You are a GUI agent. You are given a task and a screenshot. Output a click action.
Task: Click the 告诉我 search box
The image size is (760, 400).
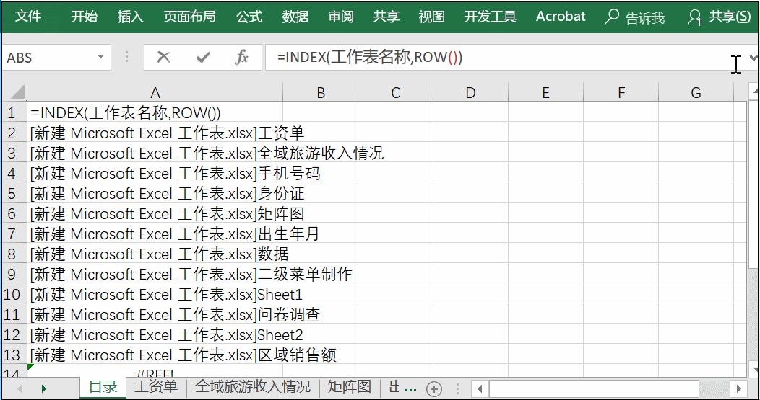coord(645,18)
